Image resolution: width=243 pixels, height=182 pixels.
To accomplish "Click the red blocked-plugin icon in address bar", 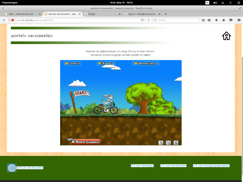I will [13, 20].
